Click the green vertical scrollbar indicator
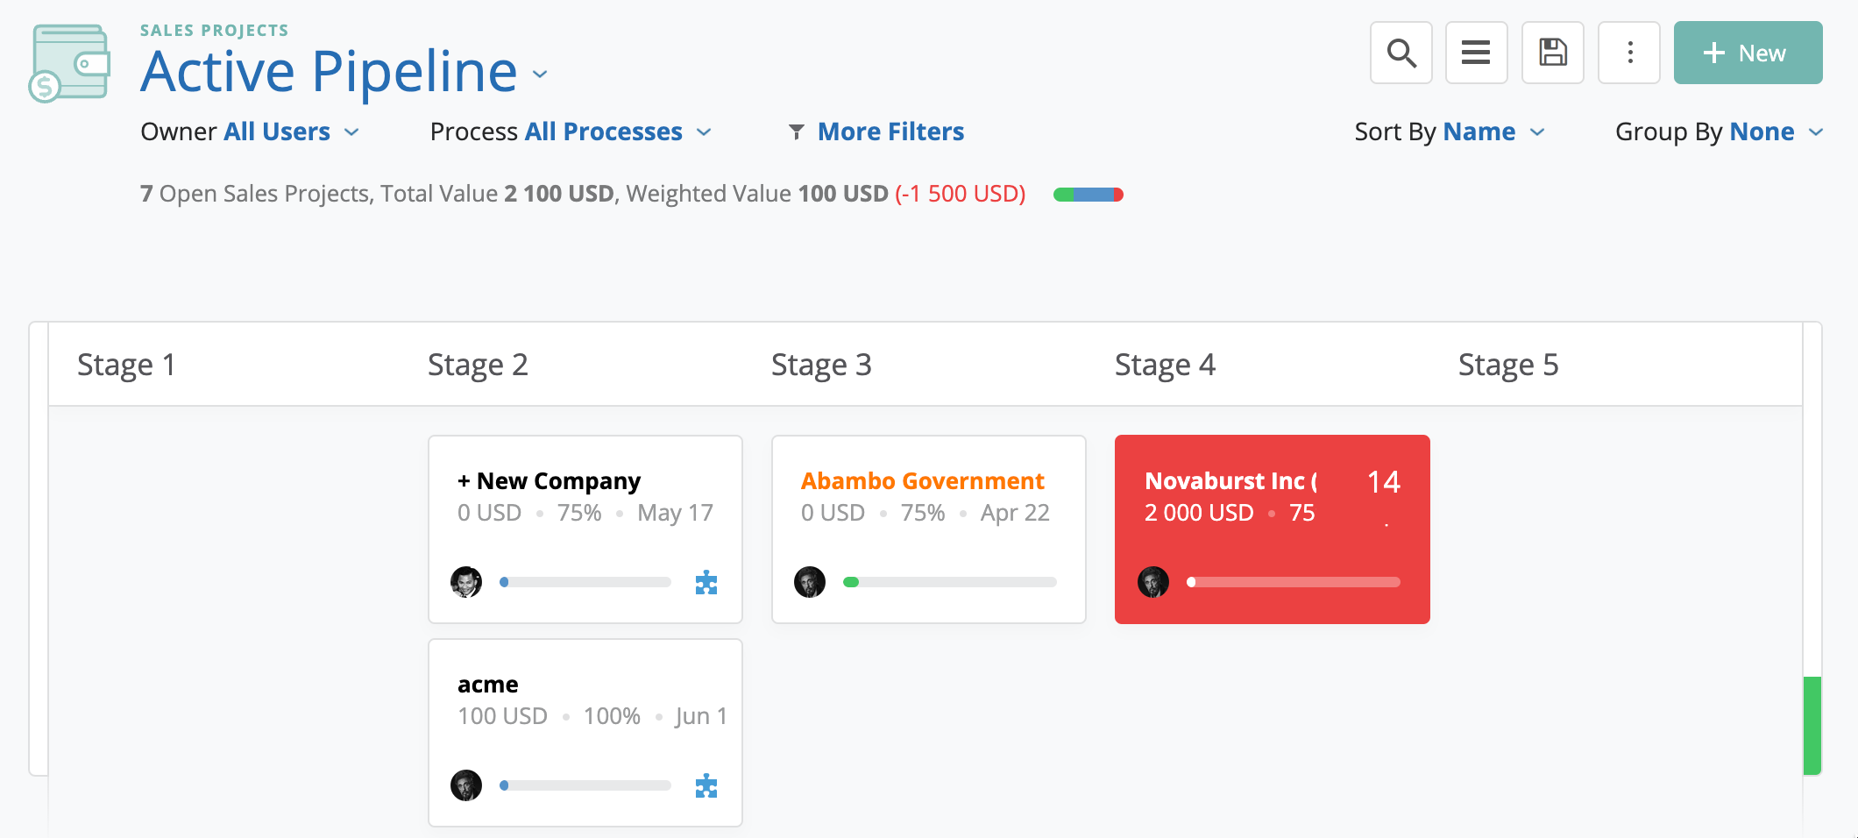 pos(1812,725)
